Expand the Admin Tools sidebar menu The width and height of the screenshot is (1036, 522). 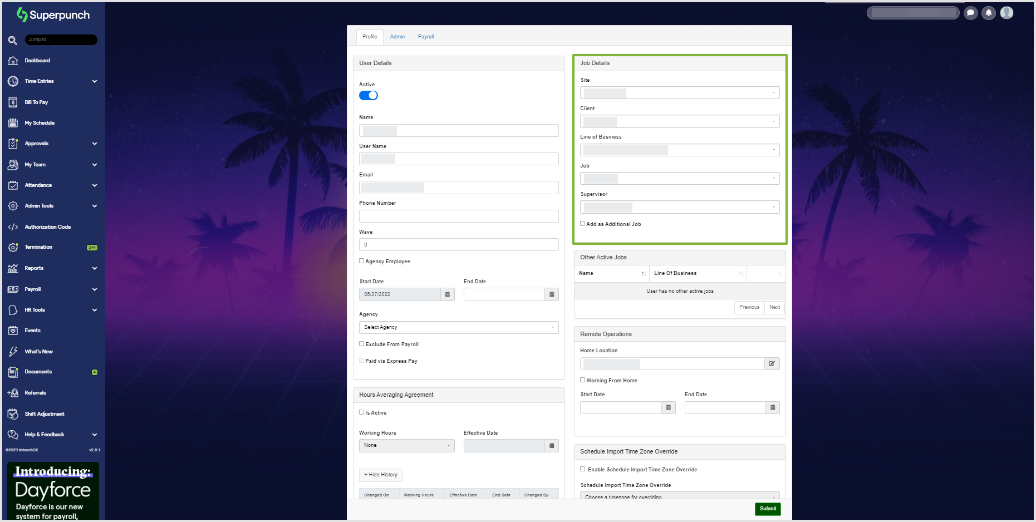(x=39, y=205)
